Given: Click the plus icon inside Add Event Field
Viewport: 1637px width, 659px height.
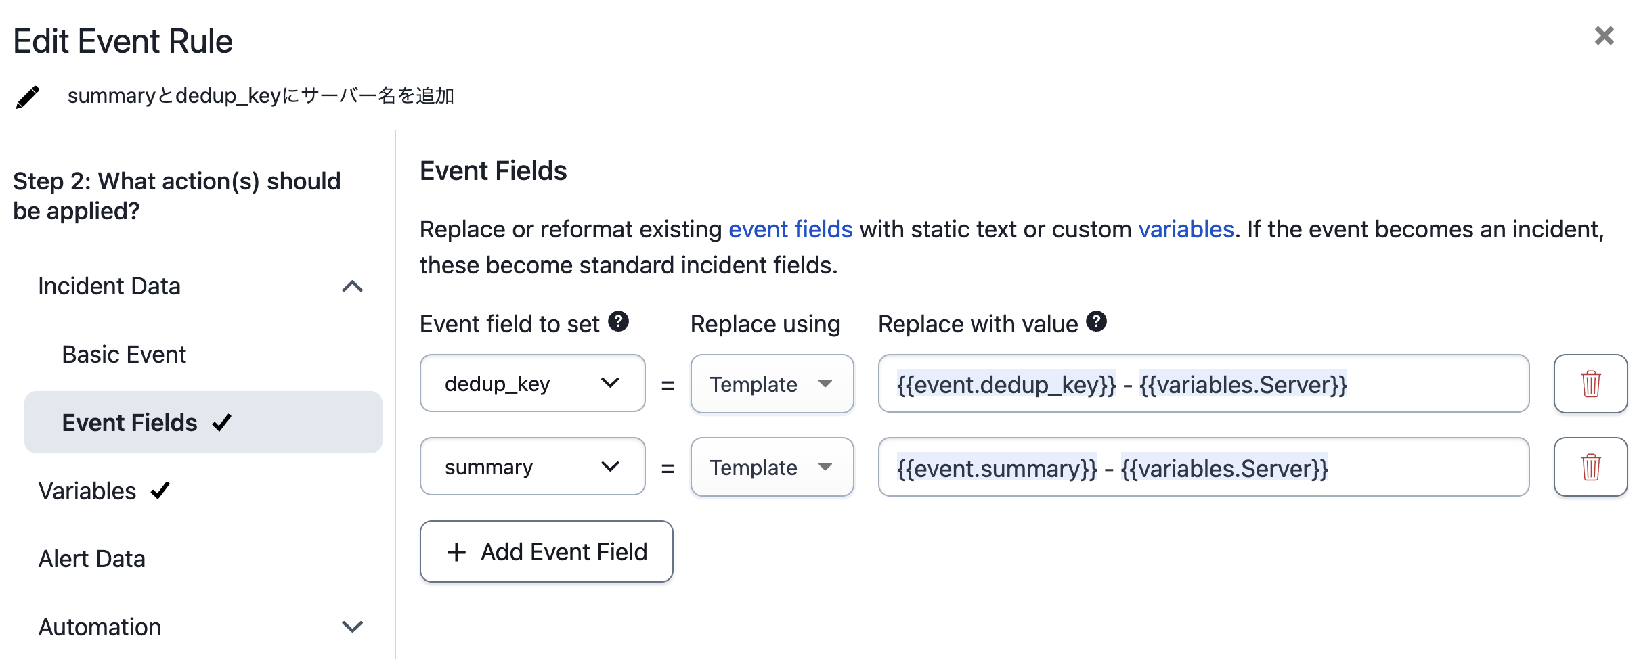Looking at the screenshot, I should (456, 551).
